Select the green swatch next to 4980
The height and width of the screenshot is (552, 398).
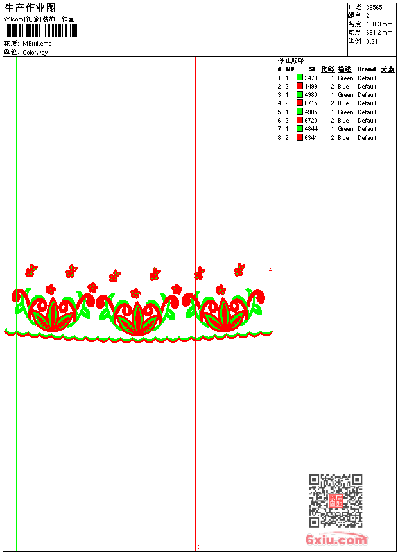point(300,94)
